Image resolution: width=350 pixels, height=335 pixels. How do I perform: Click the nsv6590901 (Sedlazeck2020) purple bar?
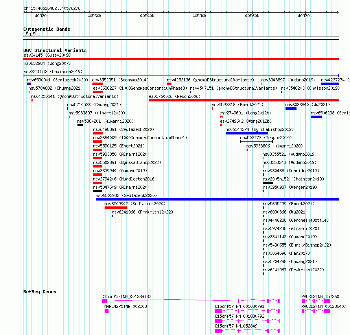[x=29, y=84]
